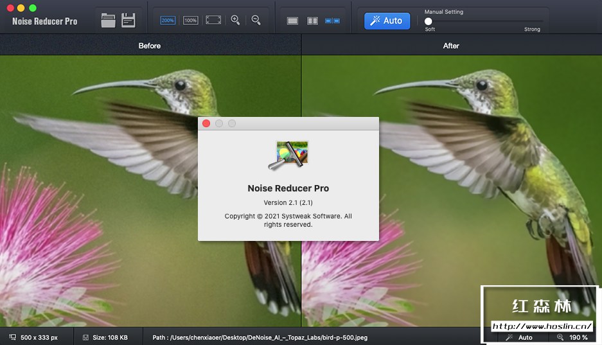Click the file path in the status bar

click(260, 337)
